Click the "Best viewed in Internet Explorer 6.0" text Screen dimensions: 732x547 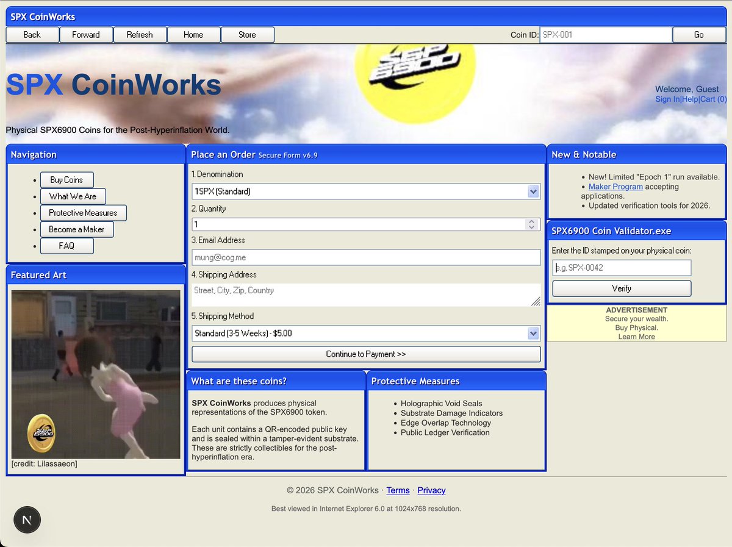[x=366, y=509]
